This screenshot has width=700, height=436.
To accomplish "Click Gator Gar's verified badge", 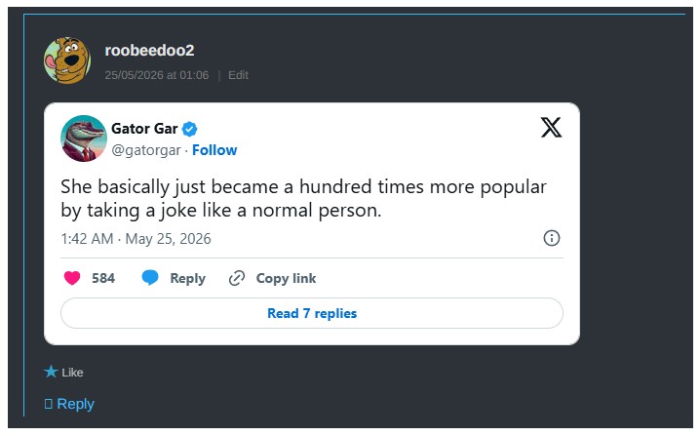I will point(190,129).
